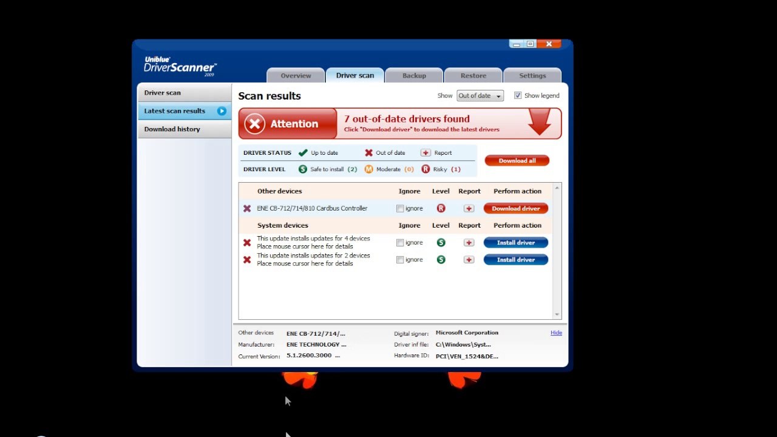Click the current version value 5.1.2600.3000

pos(309,356)
